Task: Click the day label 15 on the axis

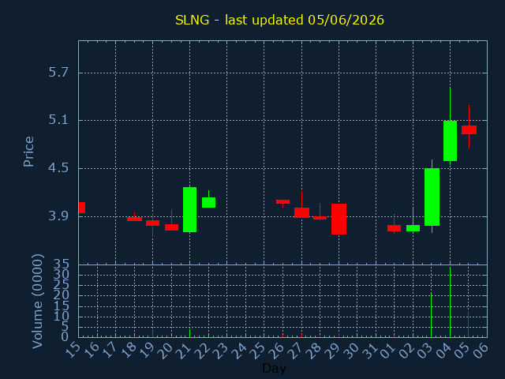Action: (x=75, y=351)
